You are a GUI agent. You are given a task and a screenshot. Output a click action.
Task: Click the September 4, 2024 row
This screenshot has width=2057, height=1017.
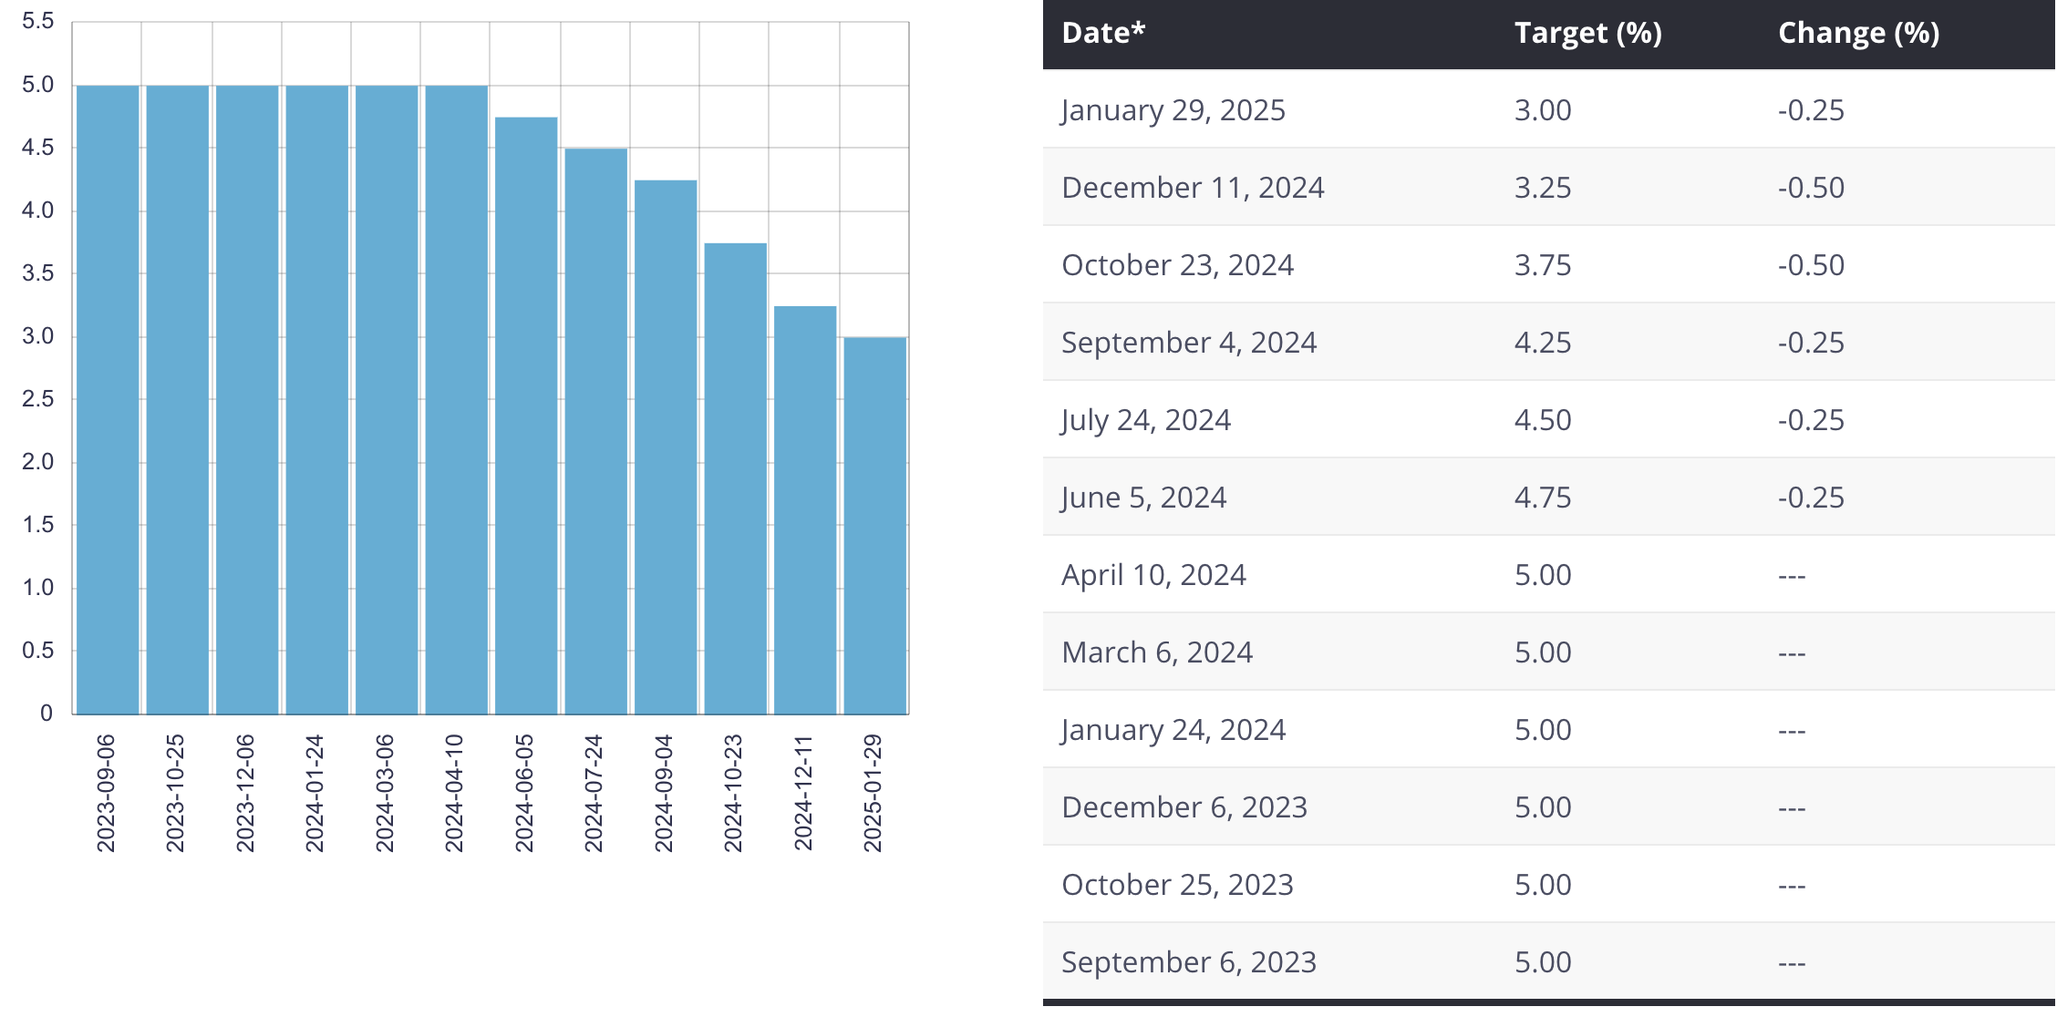point(1189,343)
